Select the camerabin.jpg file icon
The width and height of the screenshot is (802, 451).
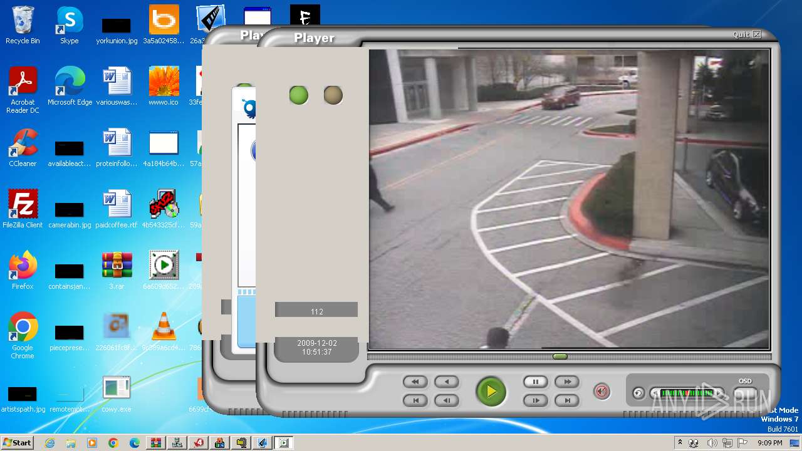[70, 214]
